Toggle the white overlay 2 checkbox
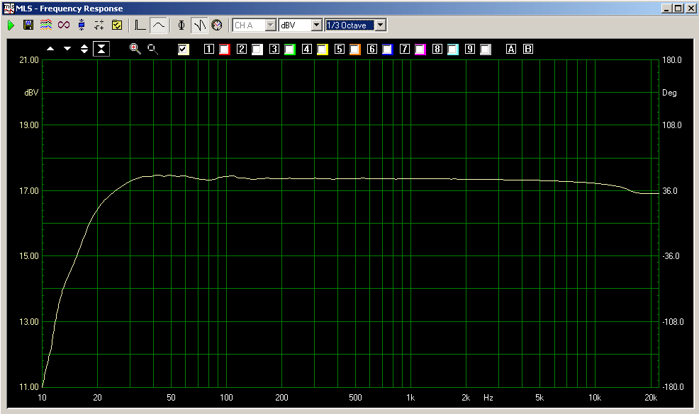The image size is (699, 414). point(257,50)
